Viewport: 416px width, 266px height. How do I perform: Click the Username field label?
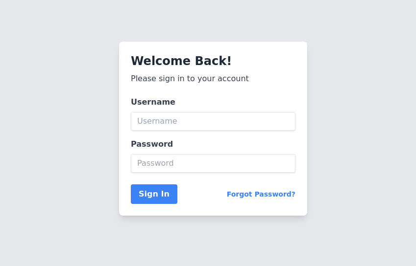point(153,102)
